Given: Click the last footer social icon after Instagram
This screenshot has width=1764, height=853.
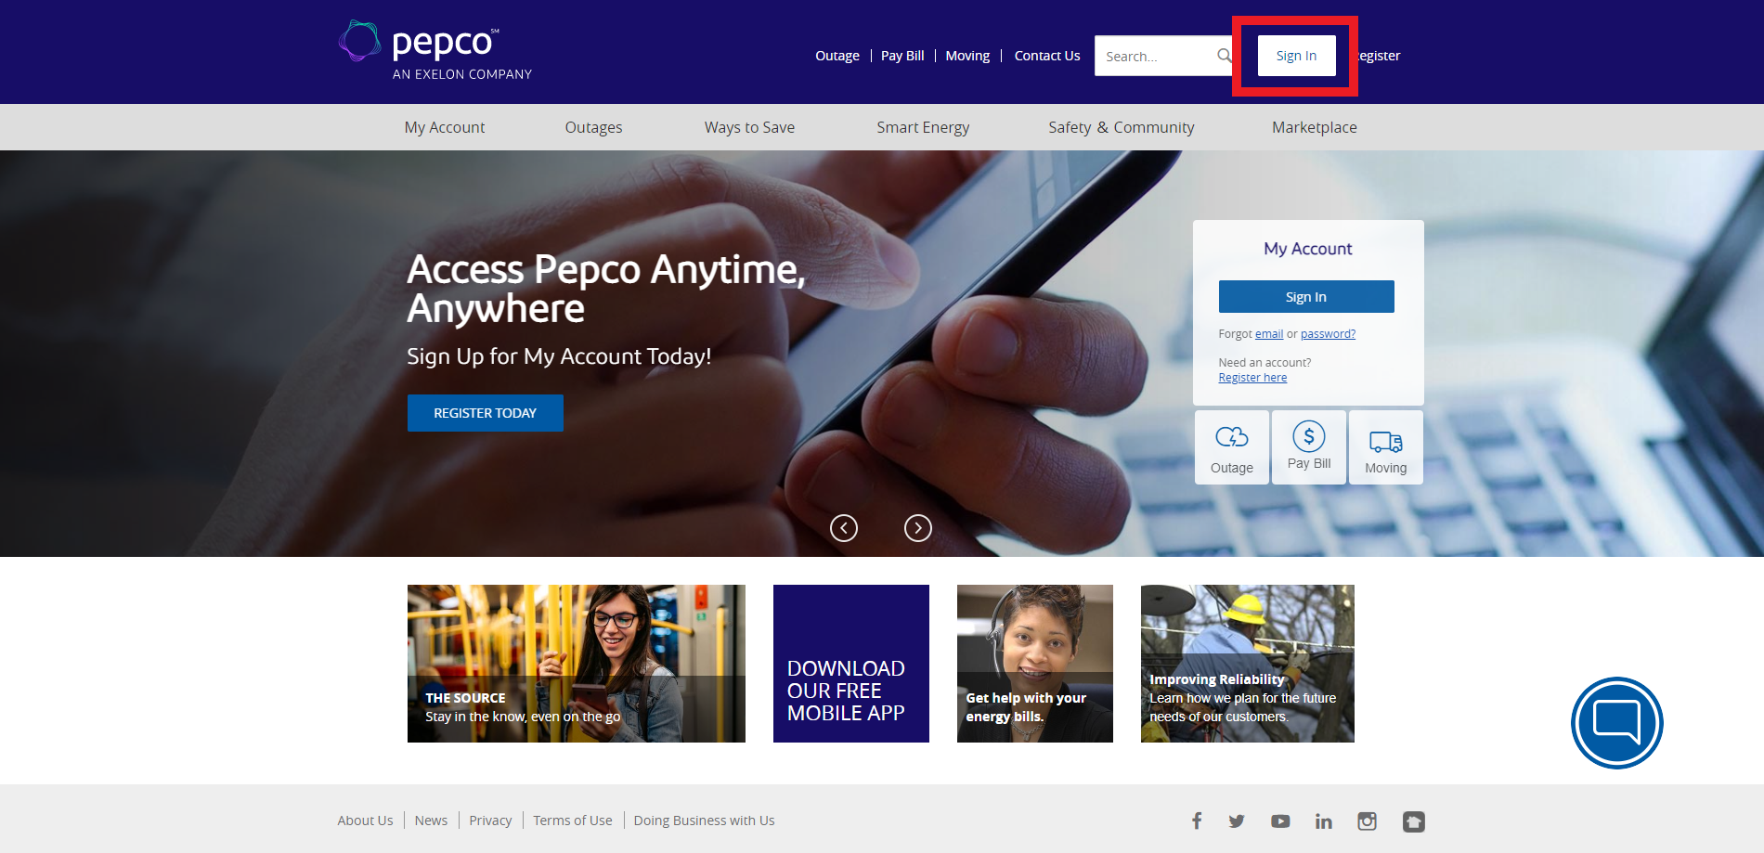Looking at the screenshot, I should coord(1413,821).
